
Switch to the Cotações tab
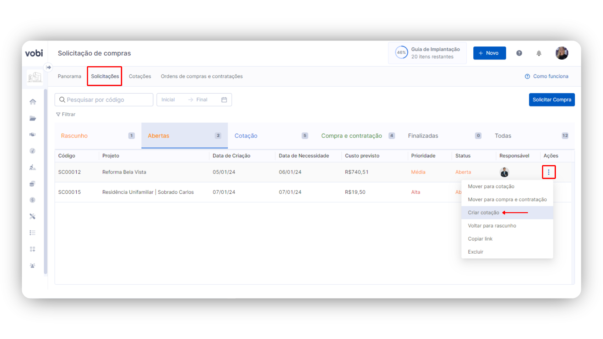pos(140,76)
